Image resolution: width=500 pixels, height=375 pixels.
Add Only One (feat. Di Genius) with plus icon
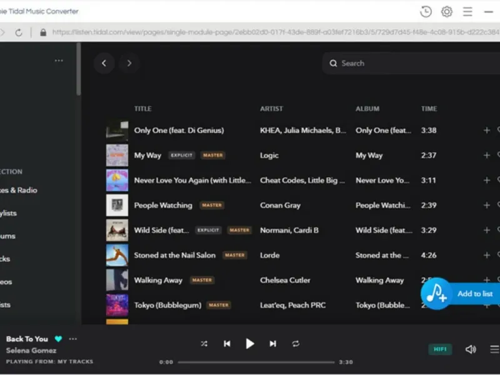click(x=487, y=130)
